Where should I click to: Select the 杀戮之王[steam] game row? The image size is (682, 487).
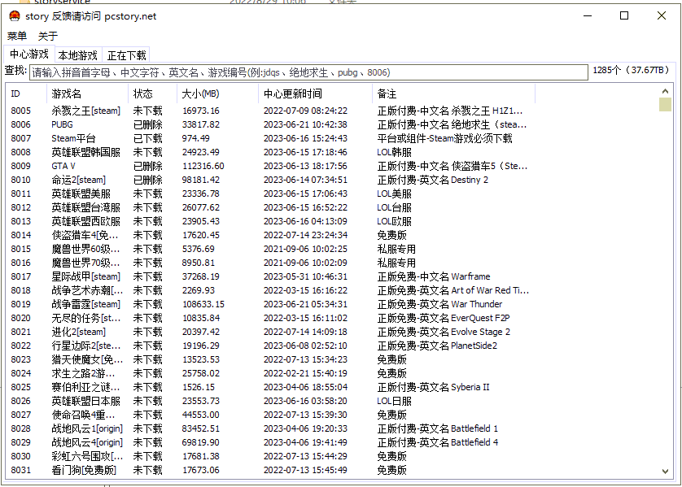coord(270,111)
